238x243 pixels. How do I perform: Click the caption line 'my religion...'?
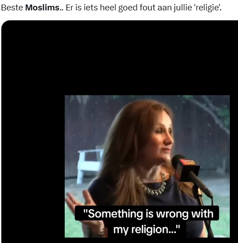click(x=147, y=229)
